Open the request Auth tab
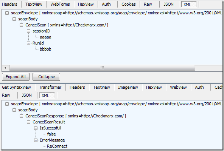The height and width of the screenshot is (151, 224). click(106, 4)
